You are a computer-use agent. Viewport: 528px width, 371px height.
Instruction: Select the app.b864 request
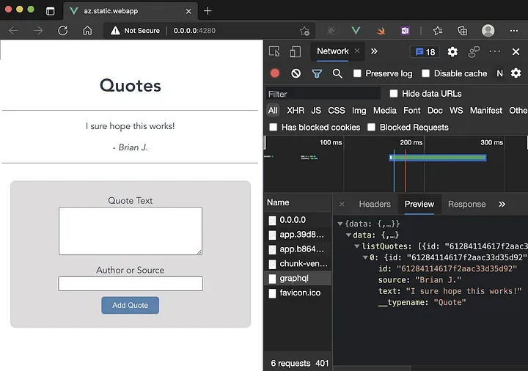pos(298,249)
